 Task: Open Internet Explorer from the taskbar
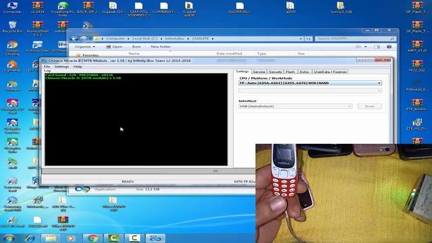pyautogui.click(x=30, y=238)
